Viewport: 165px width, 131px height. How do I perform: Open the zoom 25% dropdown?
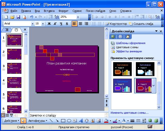click(x=78, y=17)
